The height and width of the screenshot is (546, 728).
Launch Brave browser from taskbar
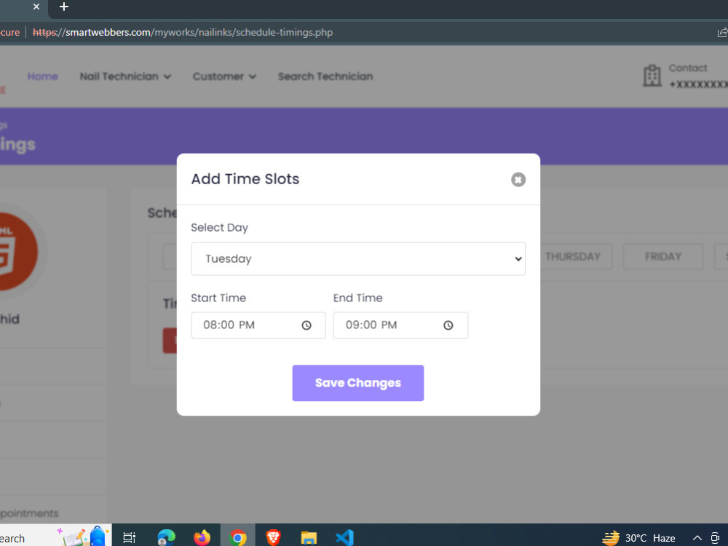click(274, 537)
